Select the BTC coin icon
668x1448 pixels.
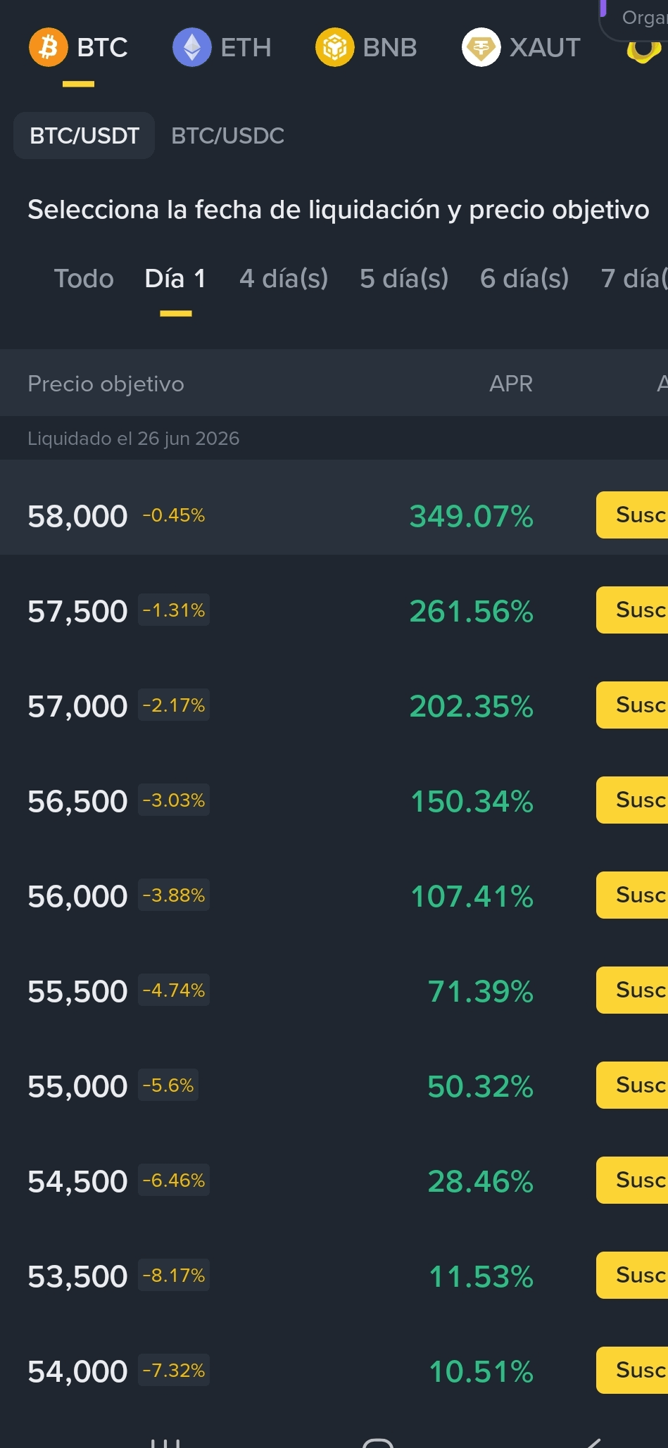pos(48,47)
